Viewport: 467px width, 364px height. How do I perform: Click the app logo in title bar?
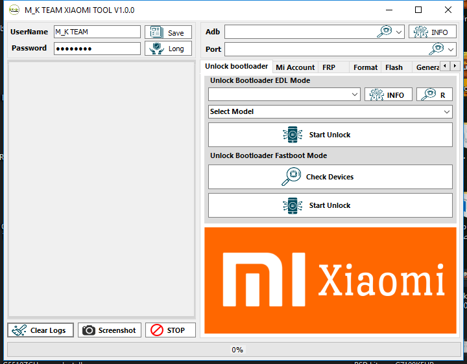14,10
